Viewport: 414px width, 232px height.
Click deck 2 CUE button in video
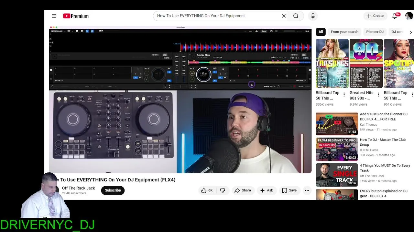point(192,73)
